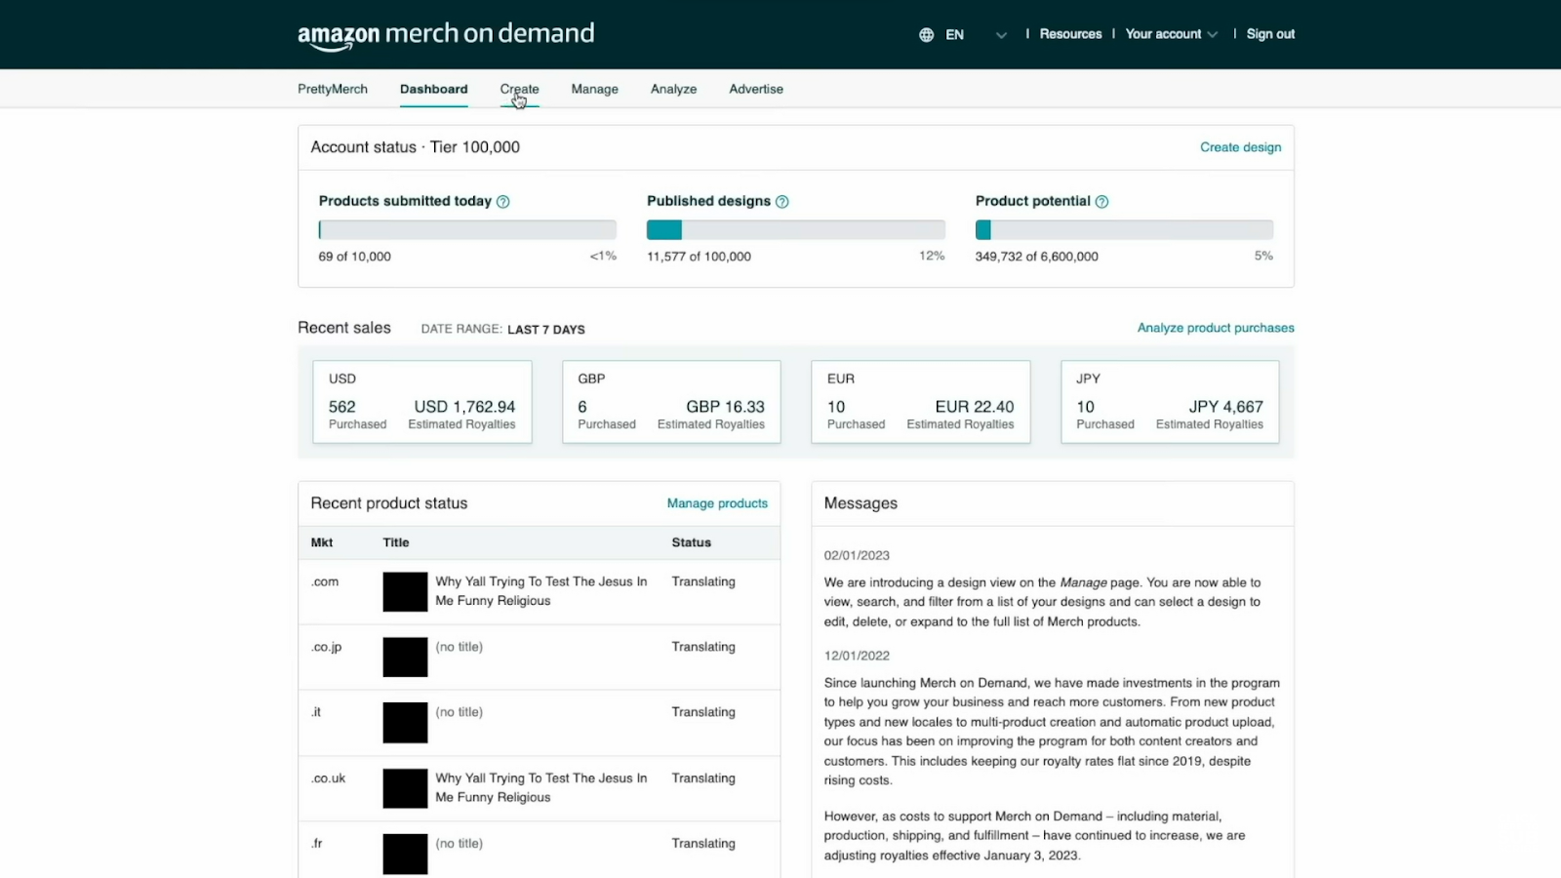Click the Title column header
This screenshot has width=1561, height=878.
(396, 542)
